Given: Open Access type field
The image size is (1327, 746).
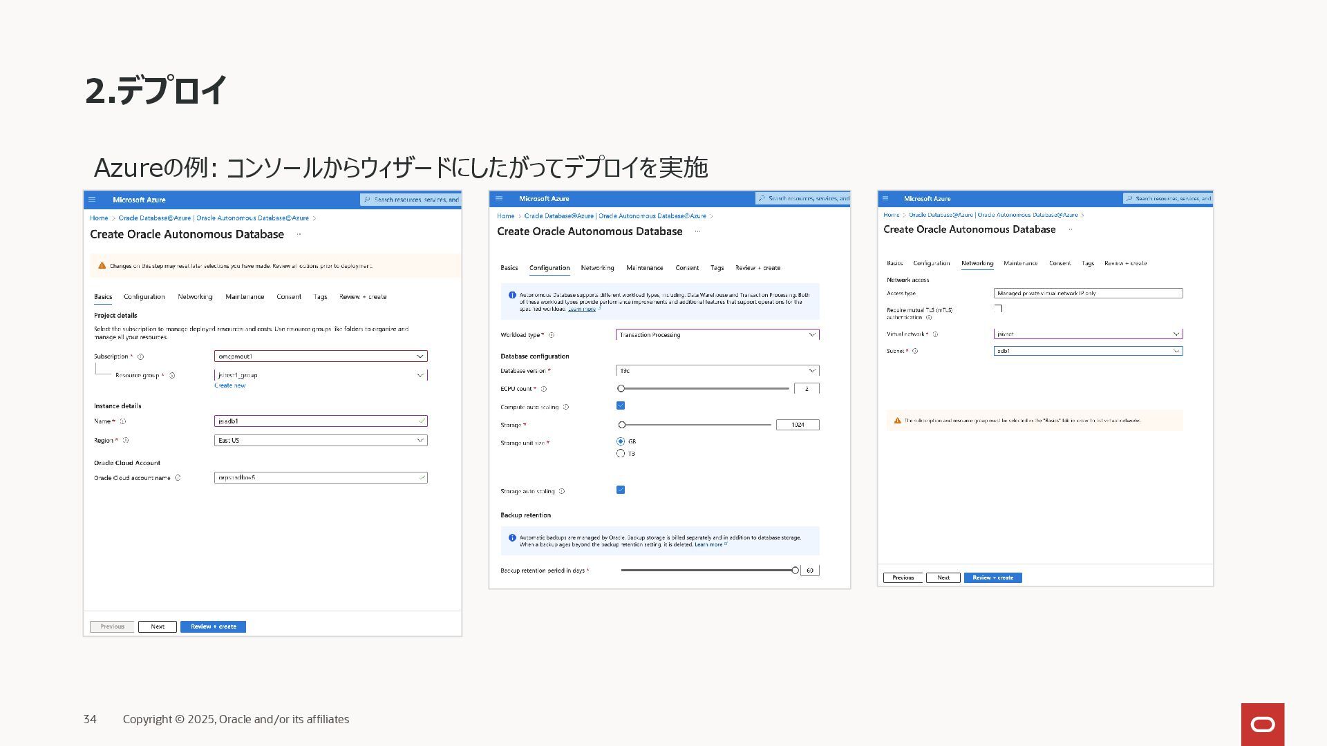Looking at the screenshot, I should pyautogui.click(x=1088, y=294).
